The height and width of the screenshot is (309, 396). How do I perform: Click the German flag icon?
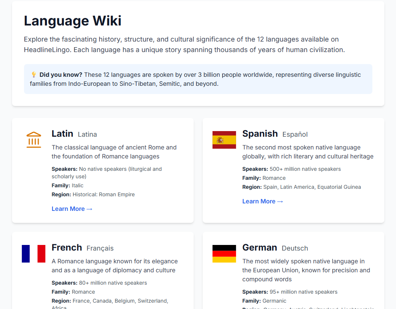pos(224,254)
